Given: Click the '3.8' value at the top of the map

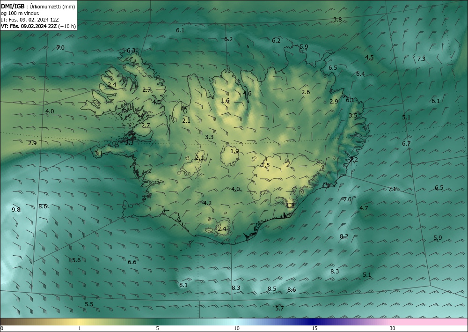Looking at the screenshot, I should (x=337, y=19).
